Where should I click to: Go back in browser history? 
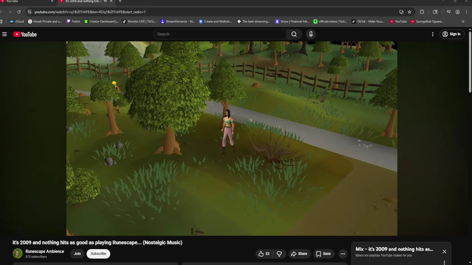pyautogui.click(x=1, y=12)
